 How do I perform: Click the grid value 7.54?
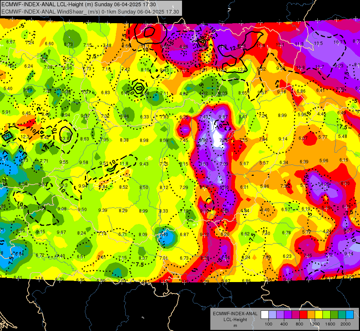(263, 139)
